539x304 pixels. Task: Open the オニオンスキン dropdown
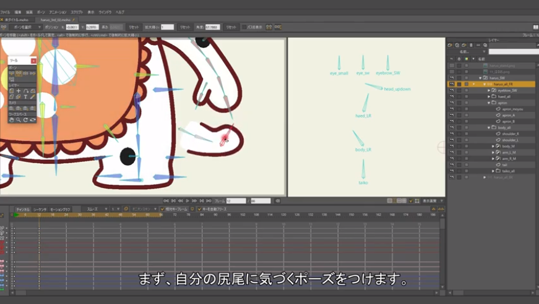click(144, 209)
